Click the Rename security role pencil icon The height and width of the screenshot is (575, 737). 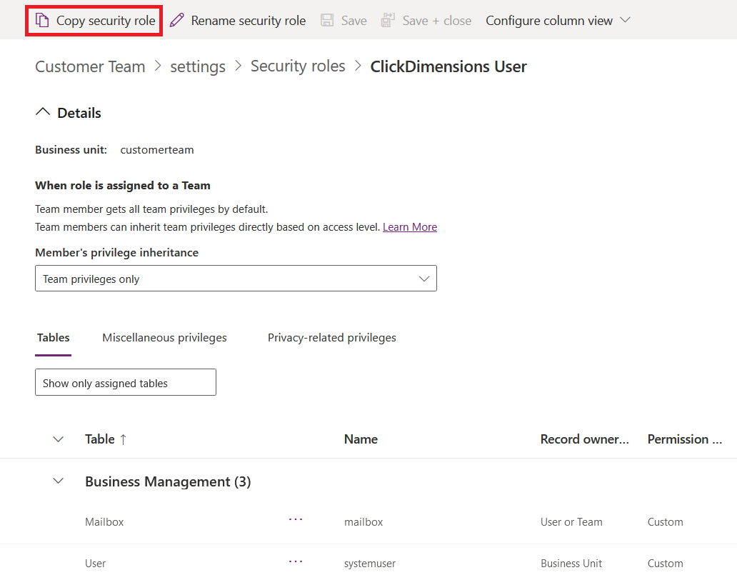click(176, 20)
